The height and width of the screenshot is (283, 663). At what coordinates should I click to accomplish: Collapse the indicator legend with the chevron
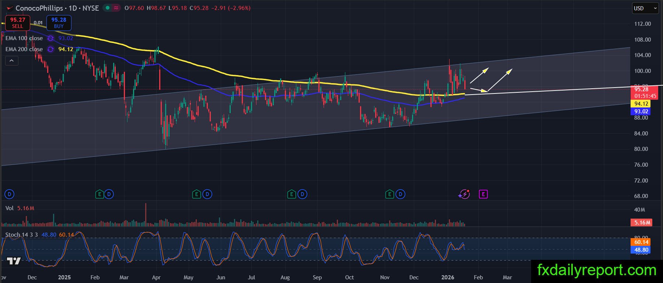11,61
